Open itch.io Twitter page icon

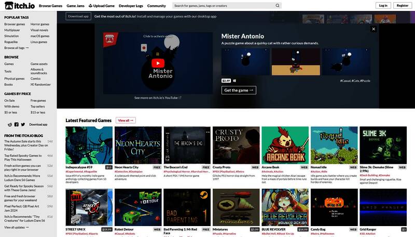[22, 125]
